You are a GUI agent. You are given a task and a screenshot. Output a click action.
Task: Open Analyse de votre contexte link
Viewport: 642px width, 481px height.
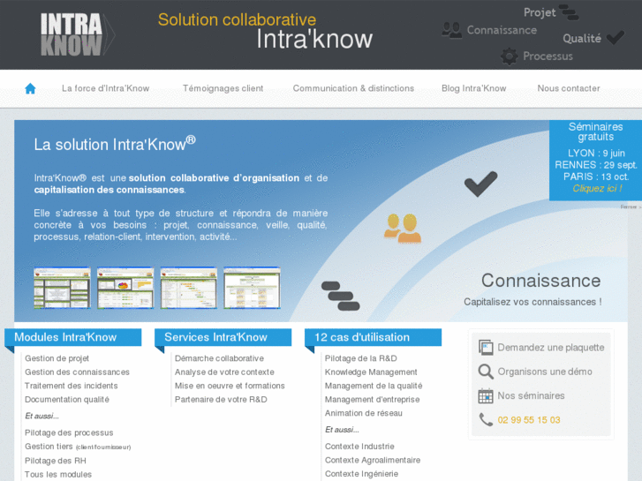224,372
